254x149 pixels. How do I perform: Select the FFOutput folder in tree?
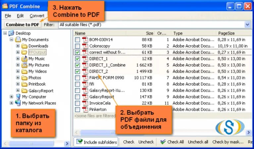(x=37, y=52)
